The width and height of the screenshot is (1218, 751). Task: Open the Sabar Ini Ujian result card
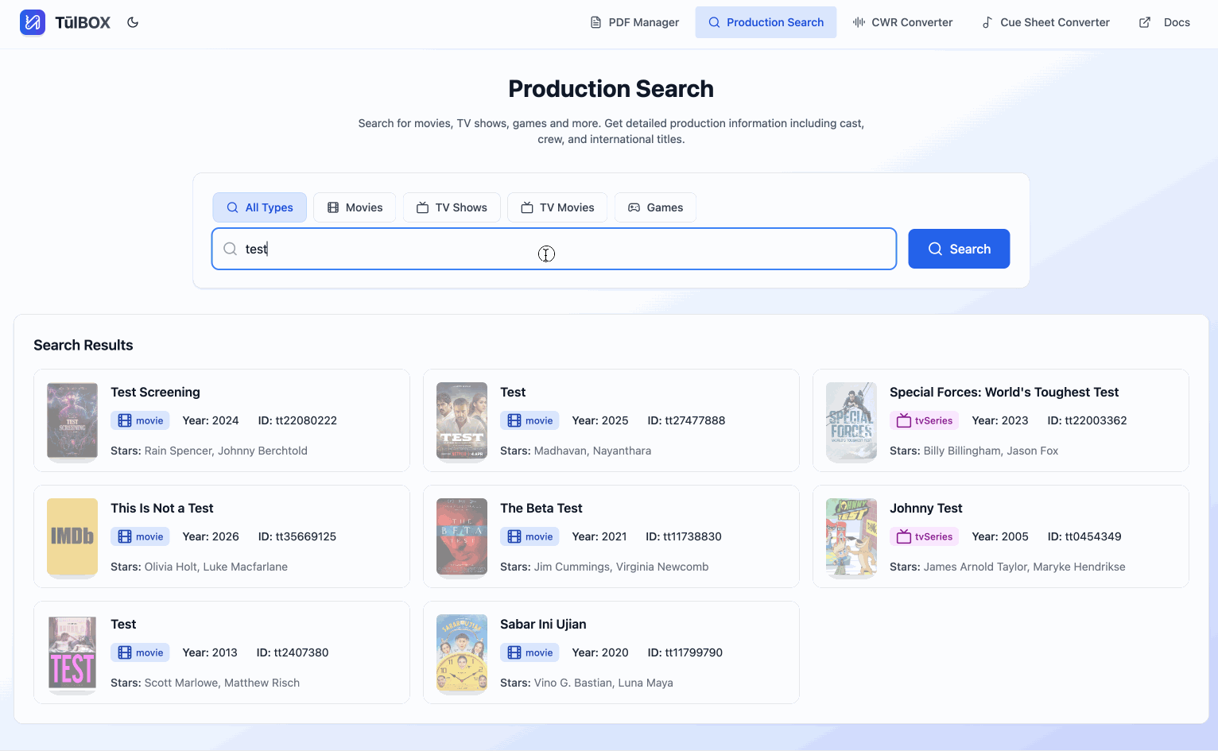coord(611,652)
